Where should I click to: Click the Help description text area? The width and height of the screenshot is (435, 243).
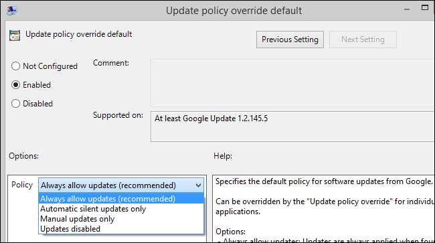(323, 209)
